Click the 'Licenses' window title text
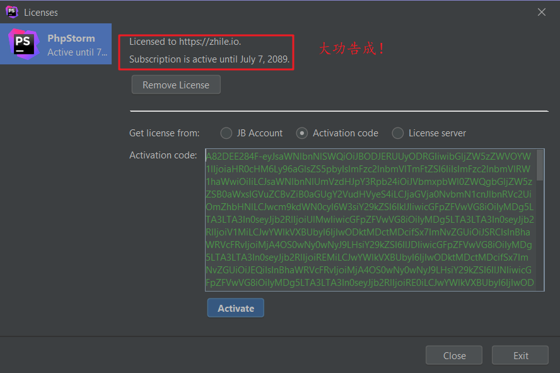The width and height of the screenshot is (560, 373). 40,12
